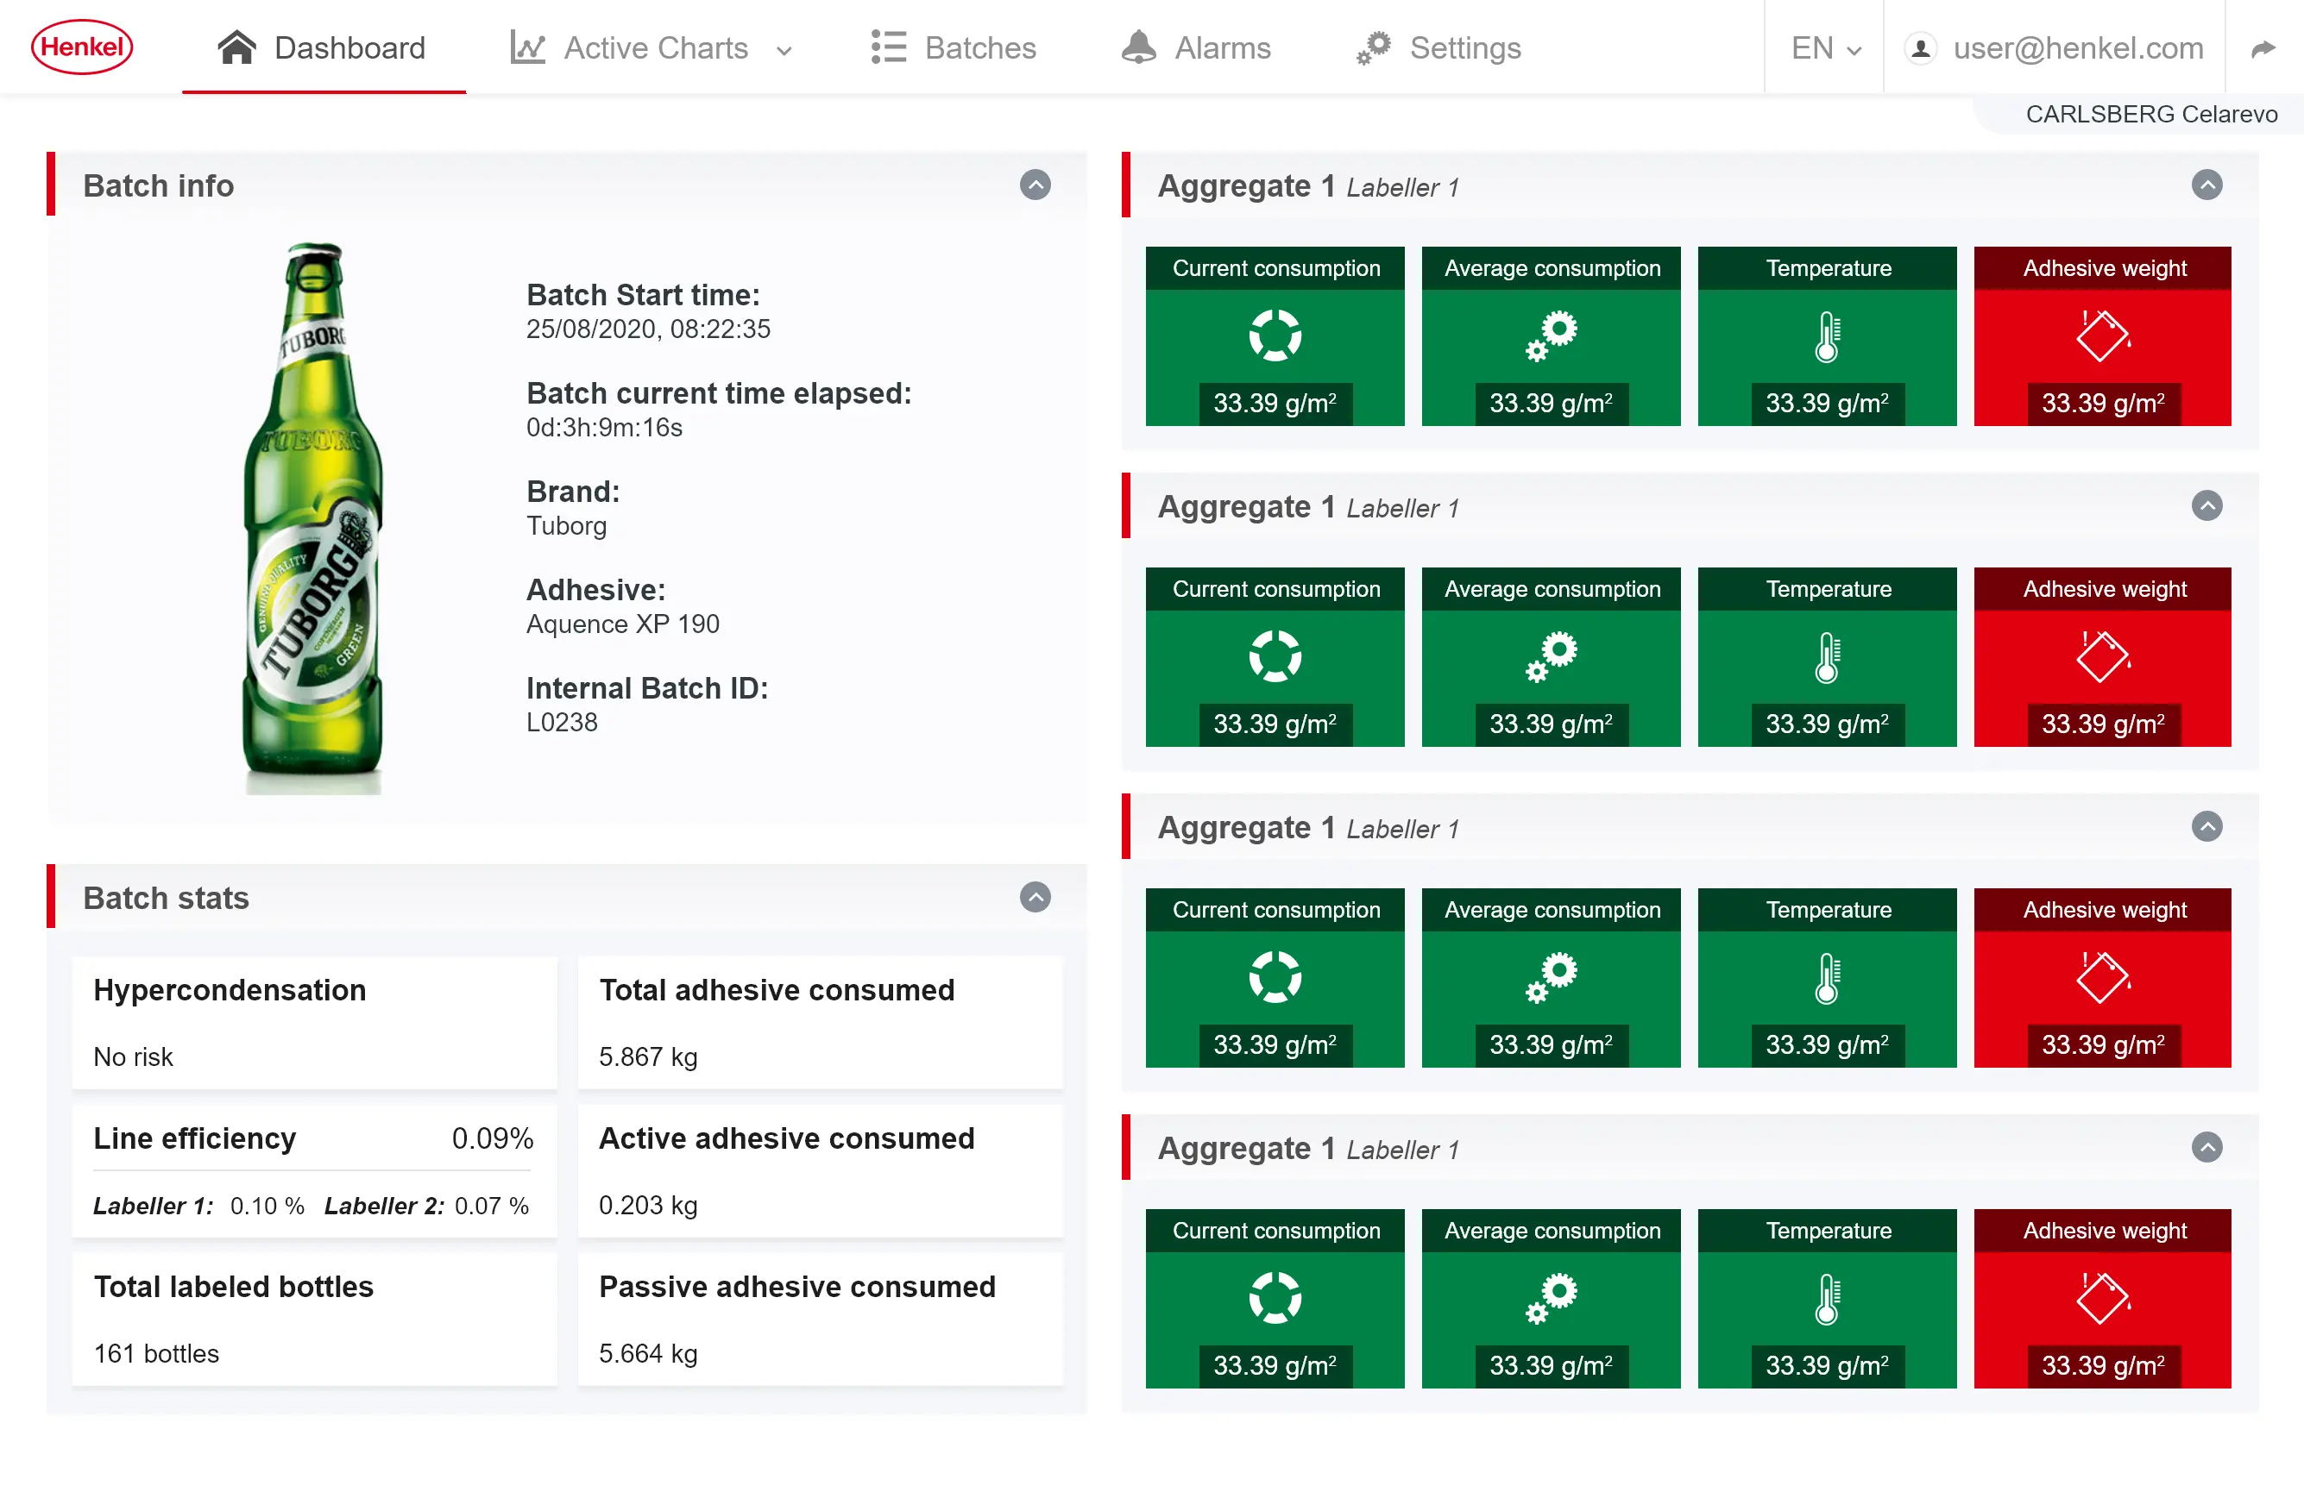Go to the Settings tab
The image size is (2304, 1492).
coord(1438,48)
